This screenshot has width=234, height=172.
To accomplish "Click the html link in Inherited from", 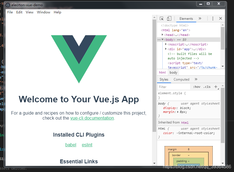I will pos(185,123).
